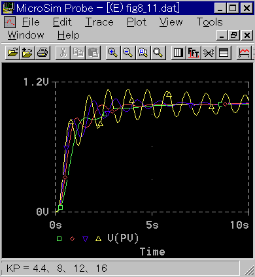Click the Open File folder icon
This screenshot has width=255, height=277.
click(12, 52)
